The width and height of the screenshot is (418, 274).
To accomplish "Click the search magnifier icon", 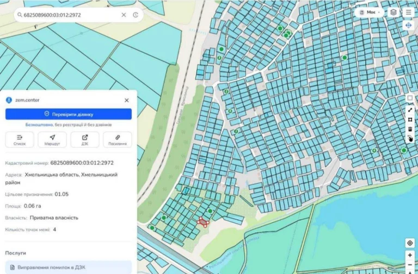I will click(20, 15).
